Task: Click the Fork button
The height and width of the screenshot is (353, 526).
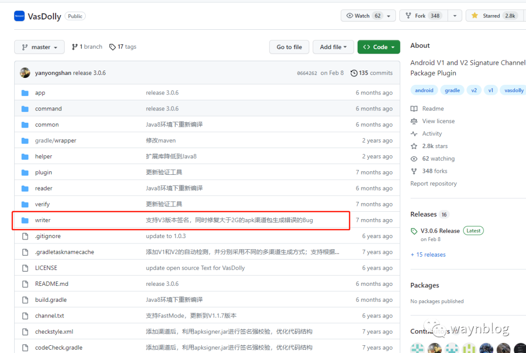Action: pos(424,16)
